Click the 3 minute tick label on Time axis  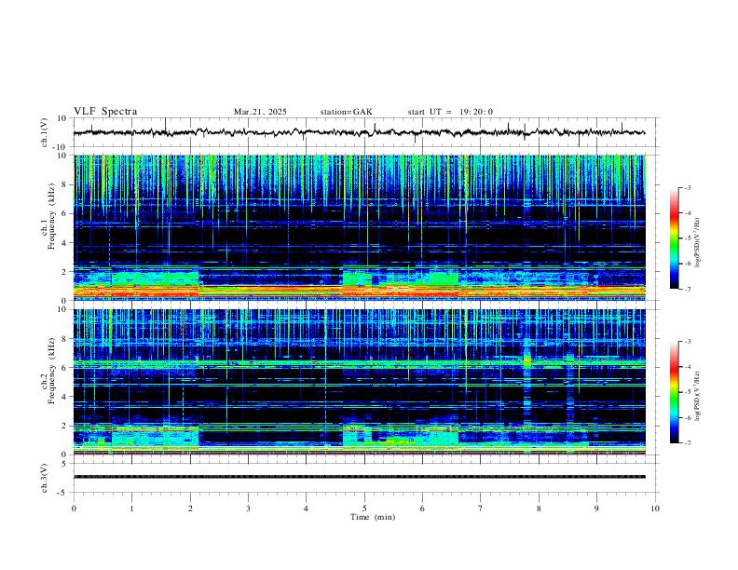248,509
